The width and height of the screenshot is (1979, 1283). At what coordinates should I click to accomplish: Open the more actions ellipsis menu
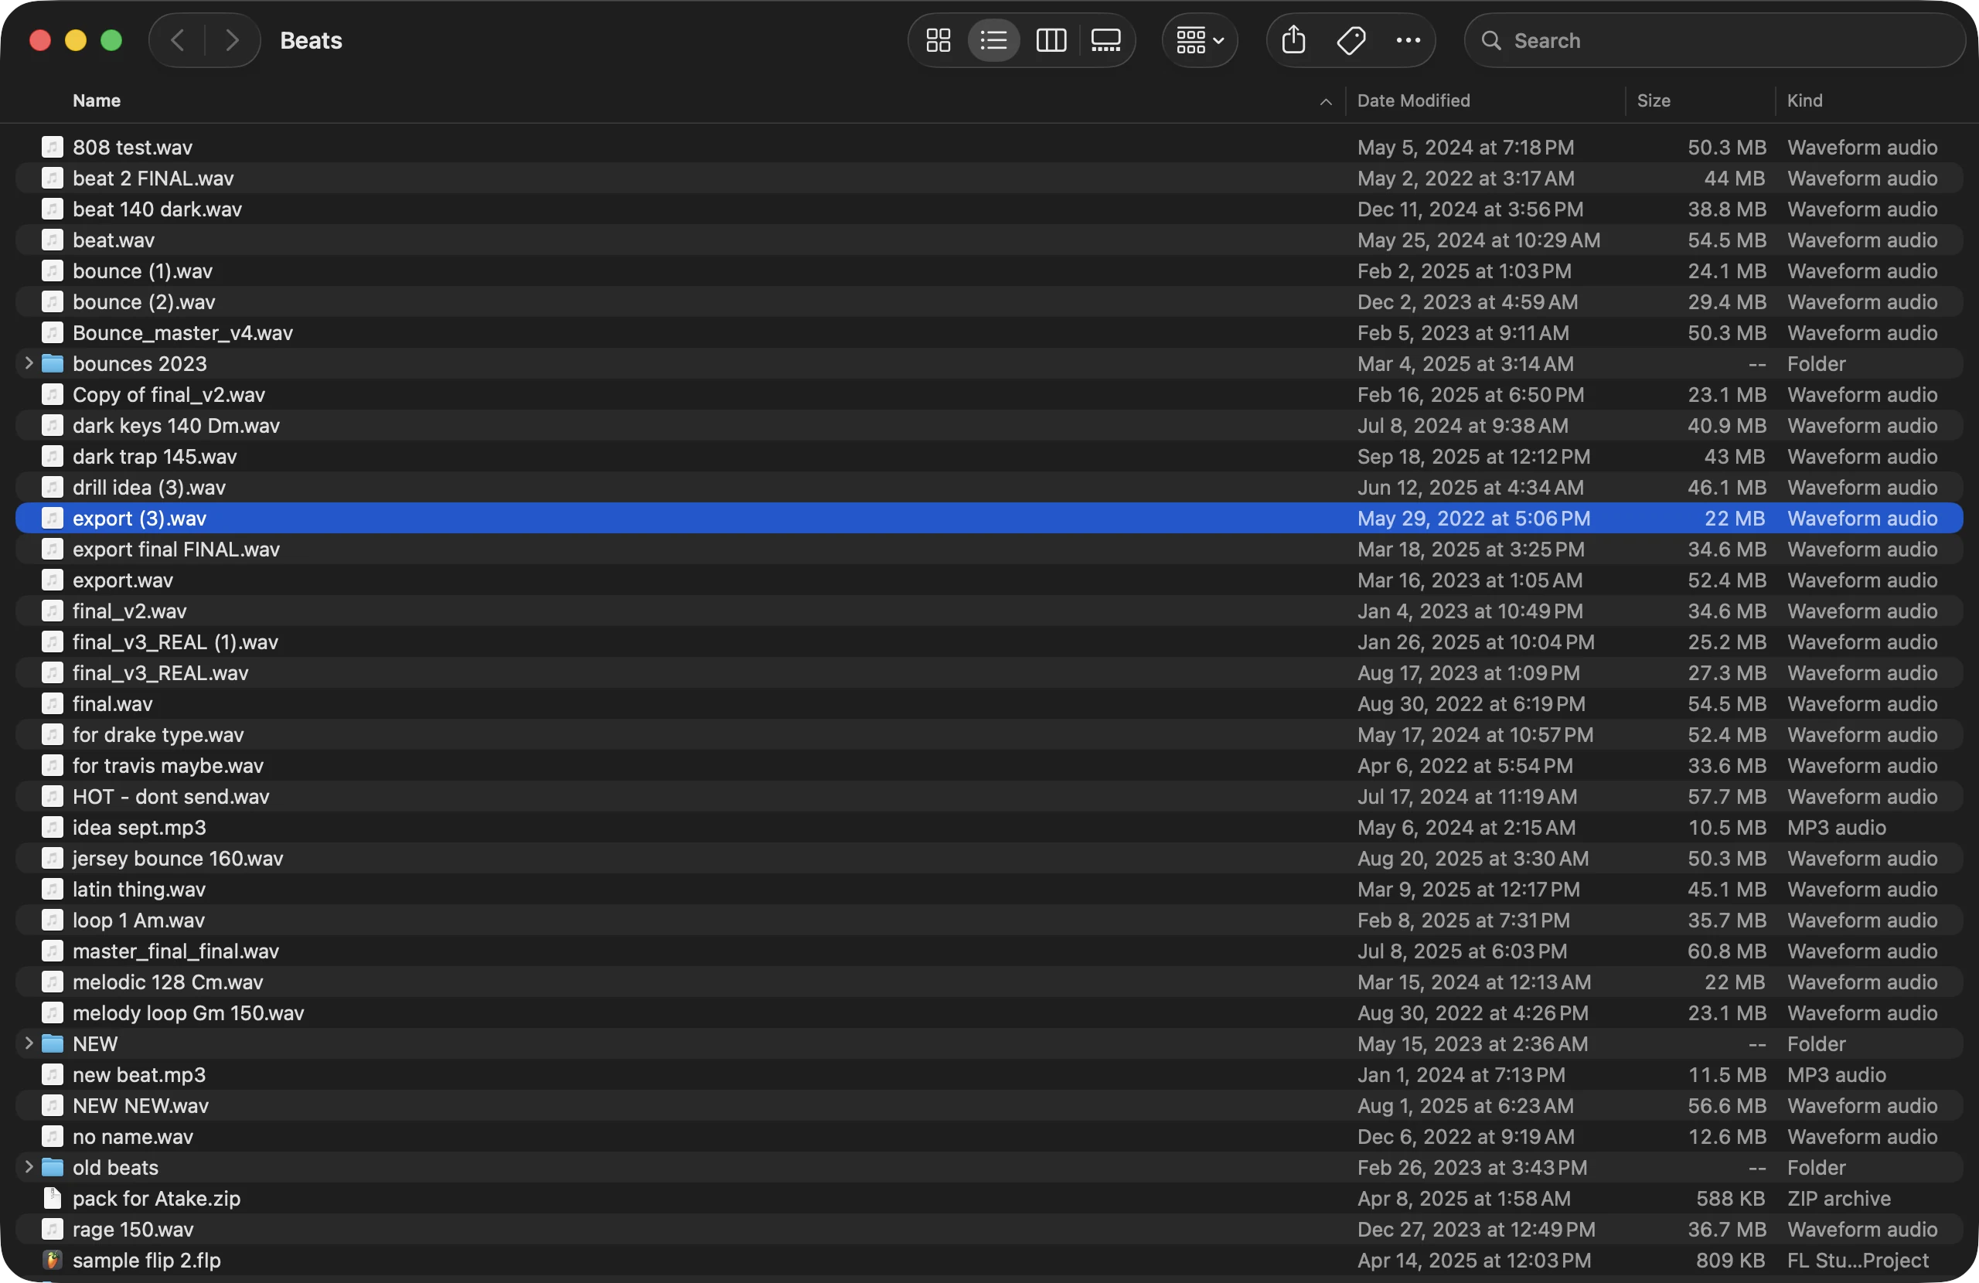[x=1408, y=40]
